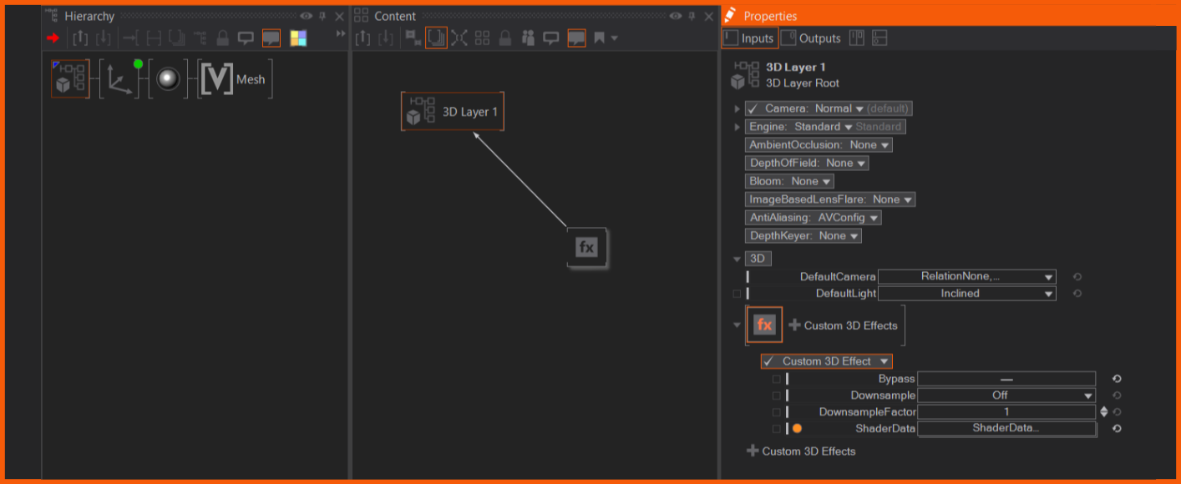The image size is (1181, 484).
Task: Toggle eye visibility icon in Hierarchy header
Action: pos(306,16)
